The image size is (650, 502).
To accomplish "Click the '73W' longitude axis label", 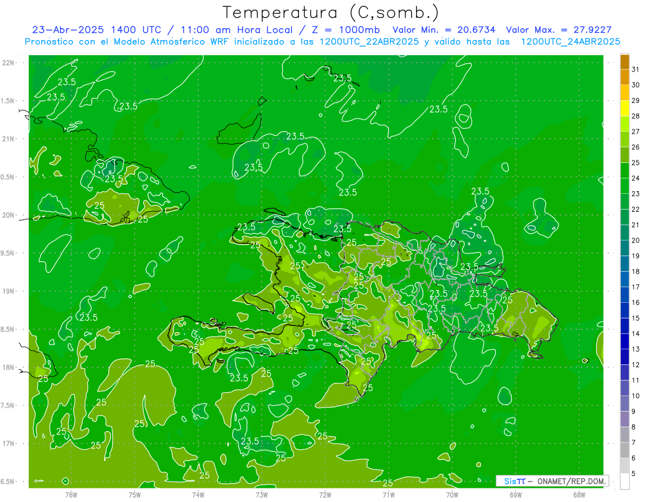I will [x=261, y=494].
